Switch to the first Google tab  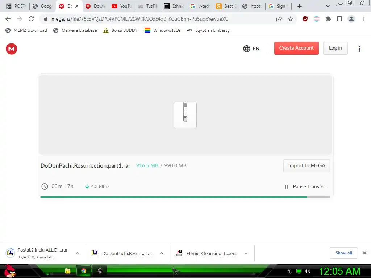(x=42, y=6)
